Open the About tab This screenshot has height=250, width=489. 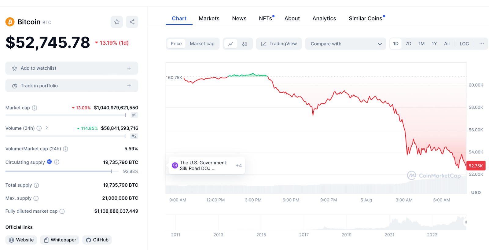point(292,18)
